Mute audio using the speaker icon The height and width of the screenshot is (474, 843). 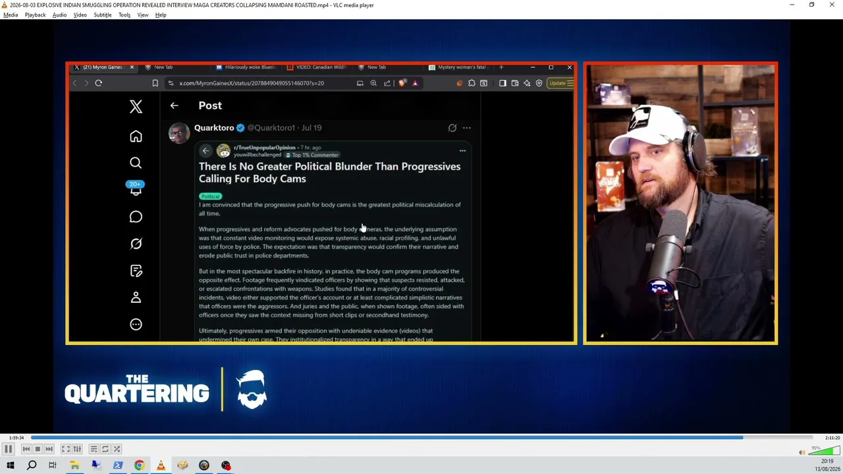point(802,452)
